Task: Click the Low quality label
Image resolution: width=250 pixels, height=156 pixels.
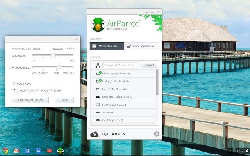Action: [x=34, y=73]
